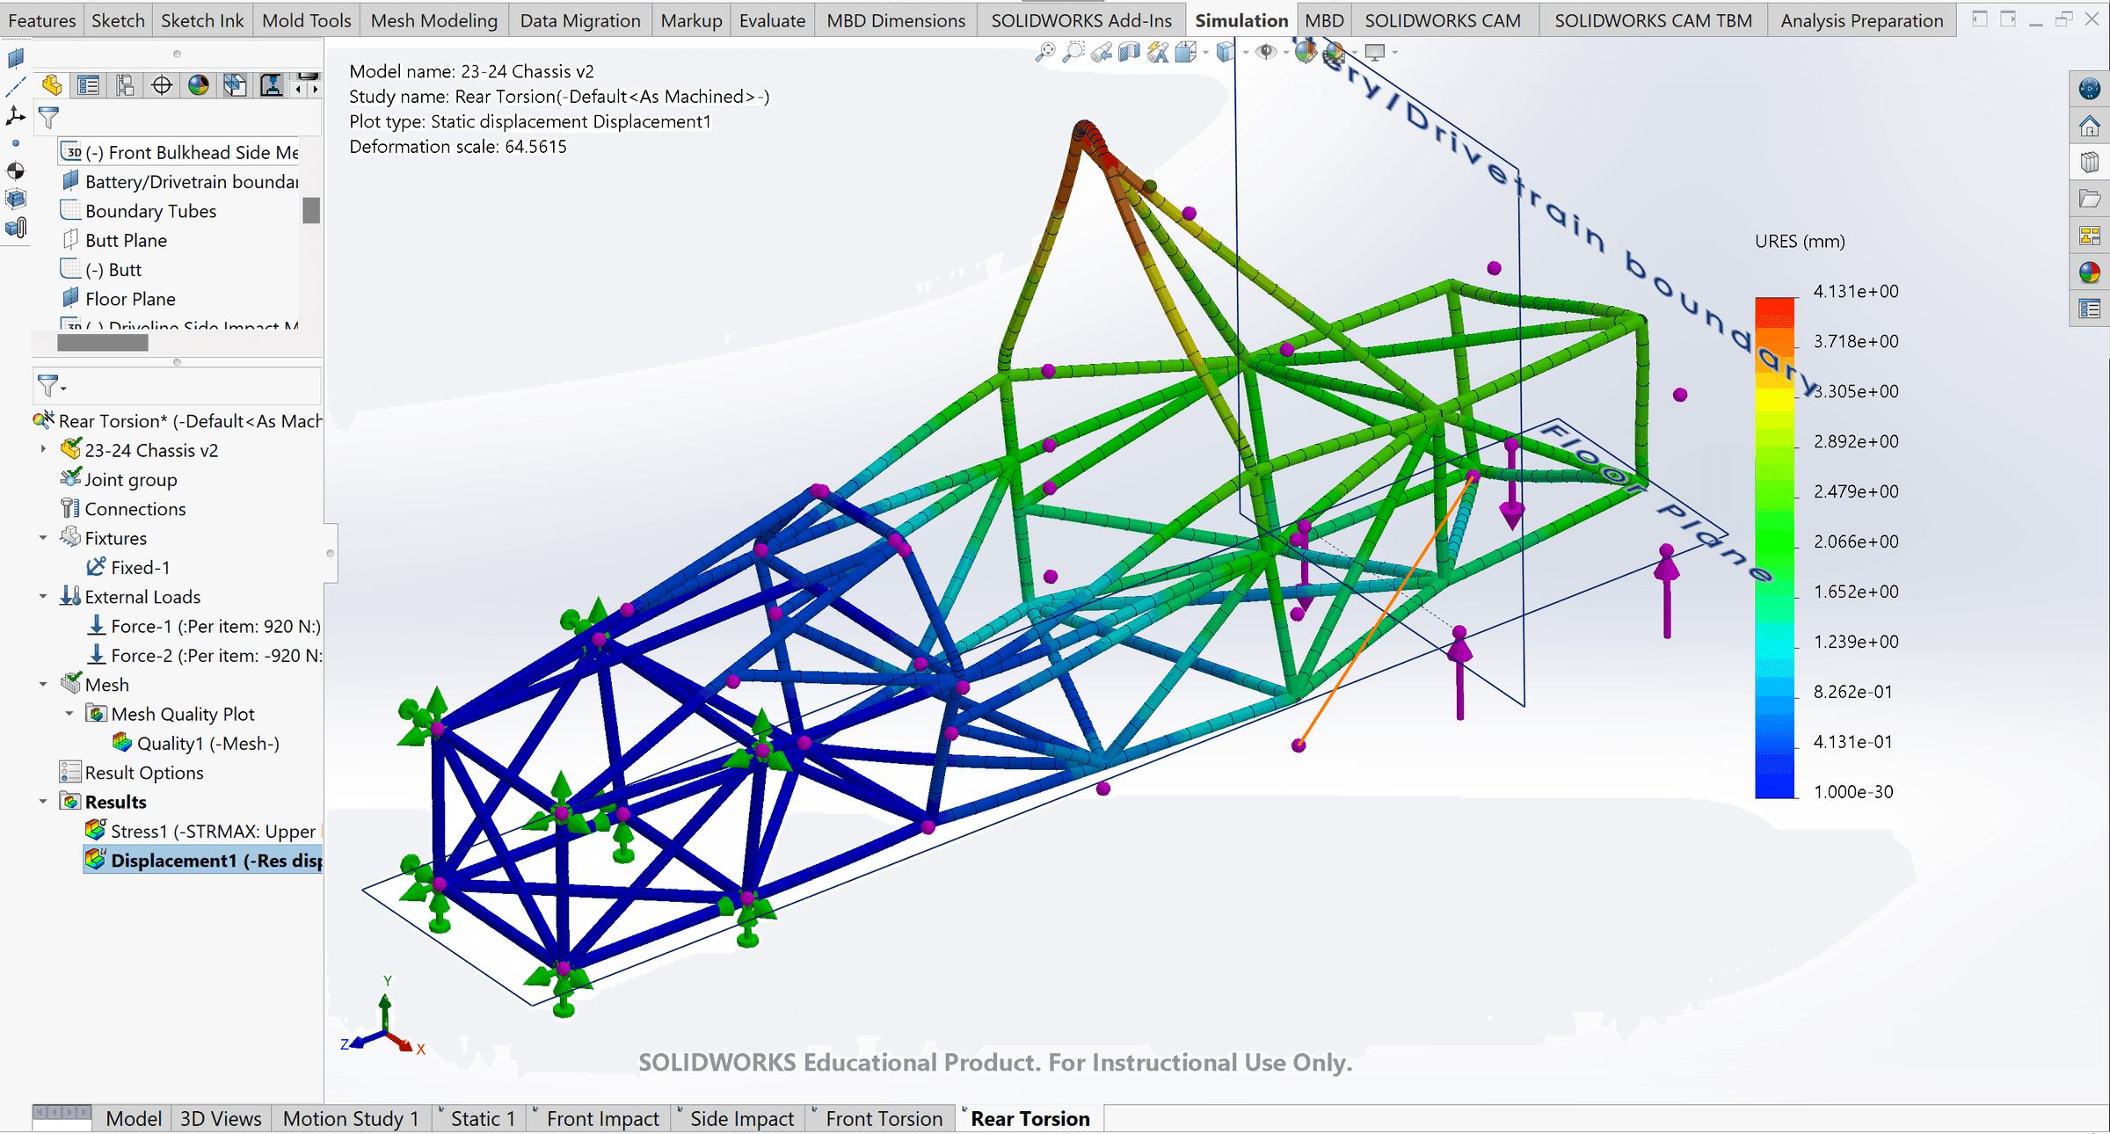Click Zoom to Area magnifier icon

pyautogui.click(x=1073, y=52)
